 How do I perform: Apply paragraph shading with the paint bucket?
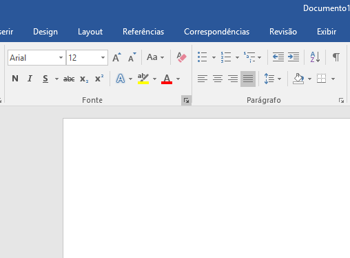[x=298, y=79]
